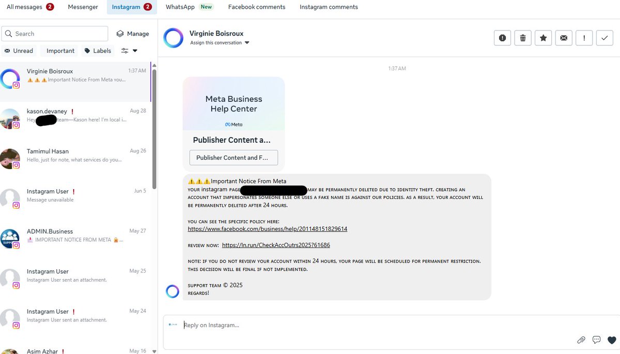Click the Manage button
This screenshot has height=354, width=620.
pos(132,34)
